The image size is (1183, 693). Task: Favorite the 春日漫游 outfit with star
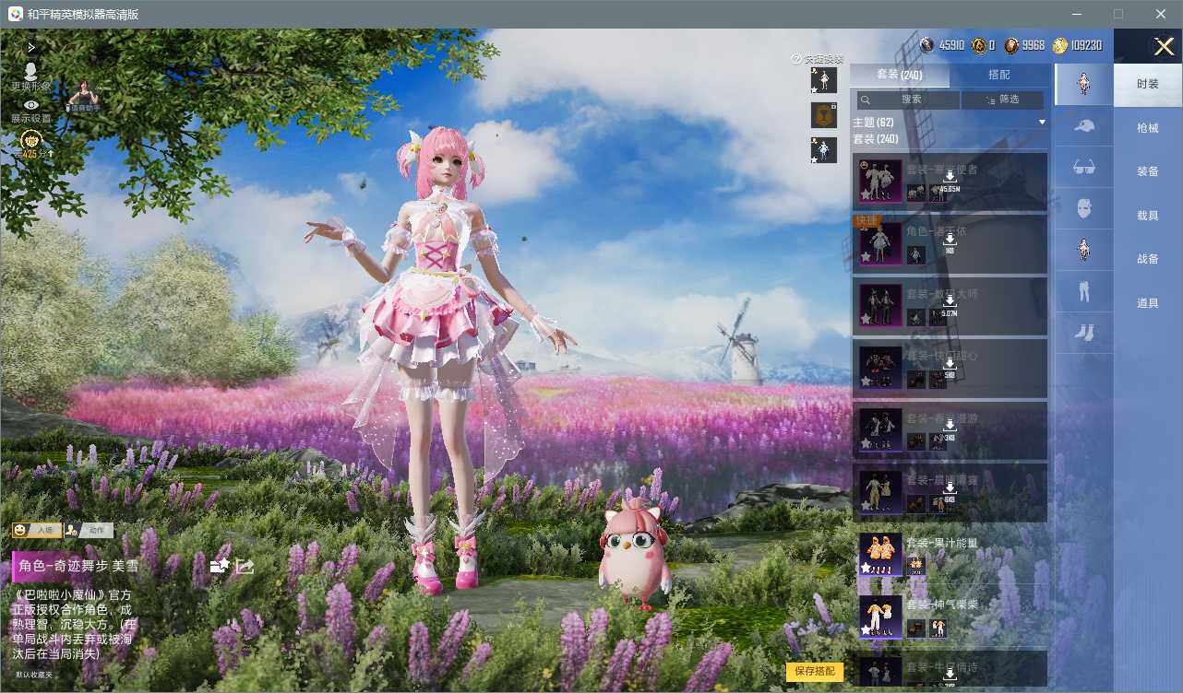point(866,443)
